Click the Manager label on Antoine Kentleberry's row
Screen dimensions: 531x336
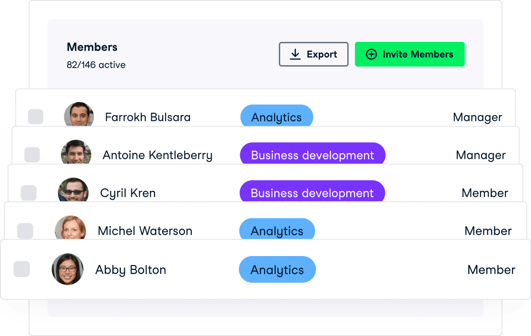(481, 155)
